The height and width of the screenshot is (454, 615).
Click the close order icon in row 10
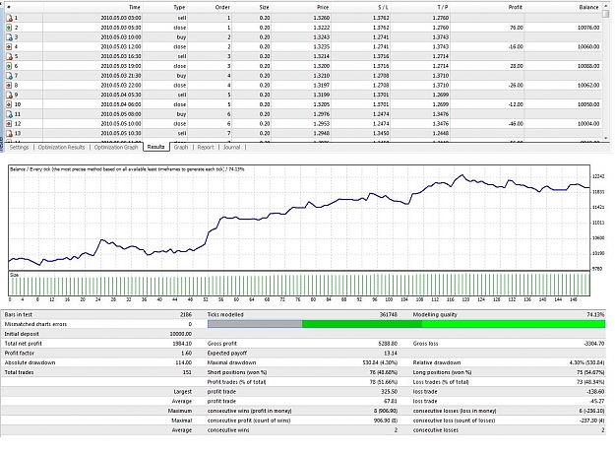(x=10, y=104)
